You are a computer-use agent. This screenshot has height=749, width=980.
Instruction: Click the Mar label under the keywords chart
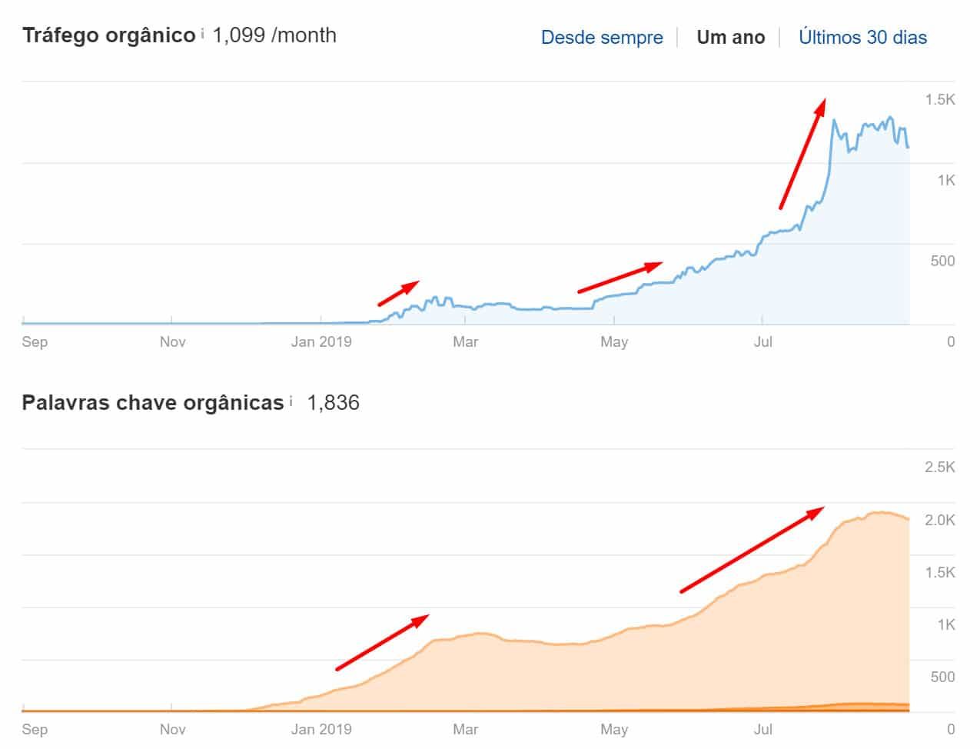(465, 729)
